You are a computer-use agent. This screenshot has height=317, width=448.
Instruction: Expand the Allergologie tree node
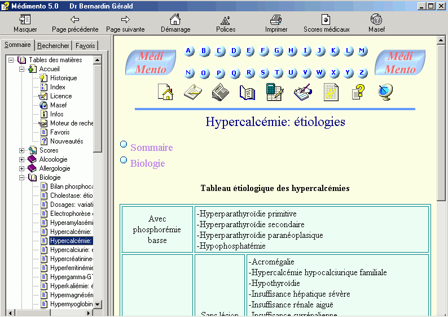[21, 168]
